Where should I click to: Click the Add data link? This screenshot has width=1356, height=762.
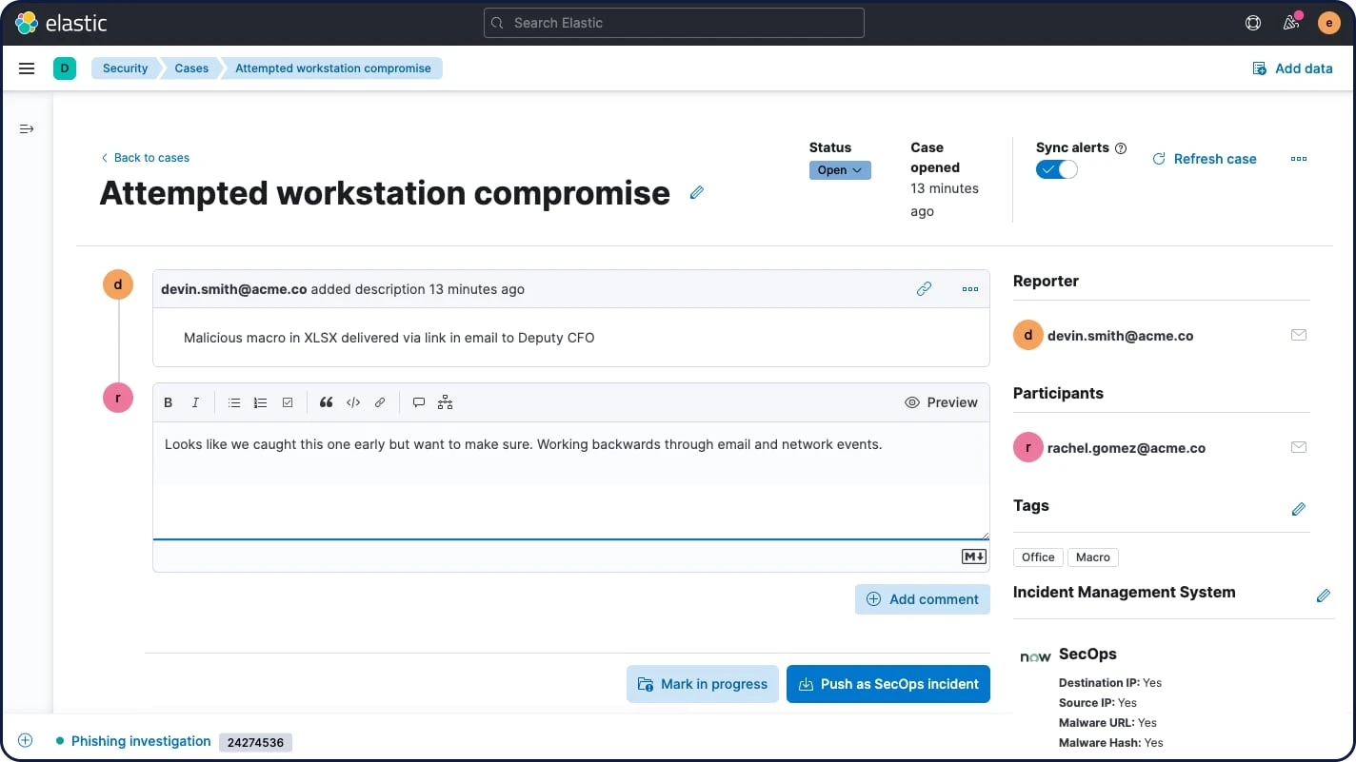[x=1292, y=68]
